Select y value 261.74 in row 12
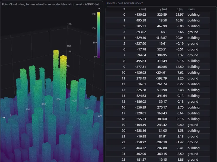This screenshot has width=217, height=162. click(162, 84)
